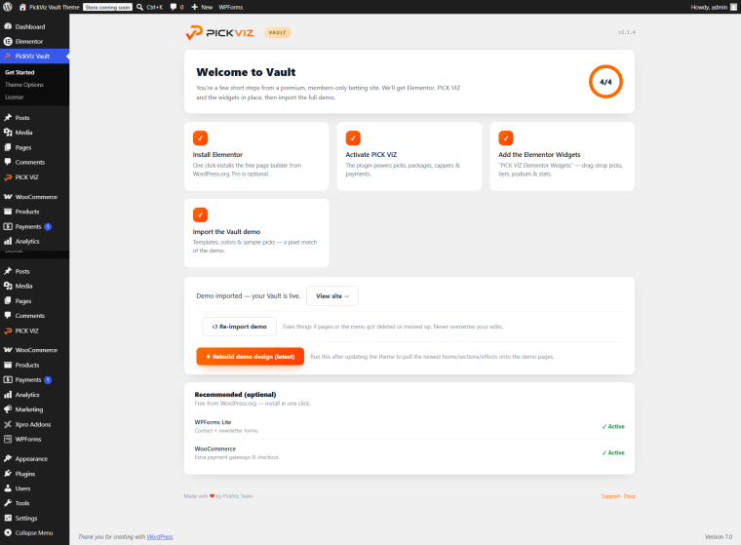
Task: Toggle the Add the Elementor Widgets checkmark
Action: pos(506,138)
